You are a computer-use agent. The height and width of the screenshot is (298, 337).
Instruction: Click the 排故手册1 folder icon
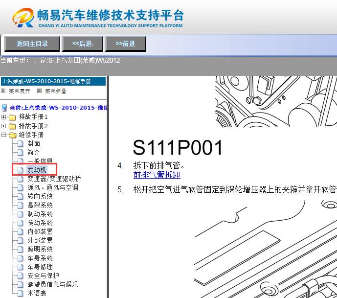(12, 117)
